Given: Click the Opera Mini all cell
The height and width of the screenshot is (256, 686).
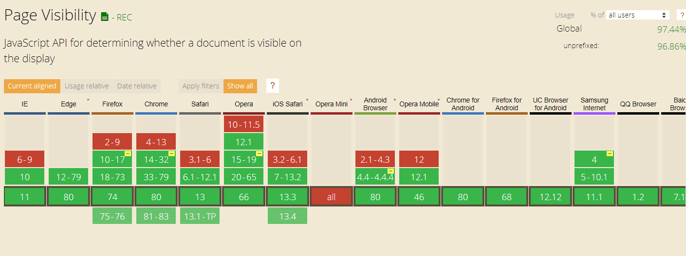Looking at the screenshot, I should [332, 197].
